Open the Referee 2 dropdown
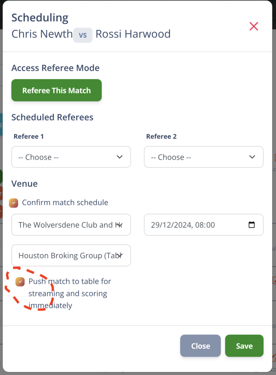The width and height of the screenshot is (276, 375). coord(204,157)
